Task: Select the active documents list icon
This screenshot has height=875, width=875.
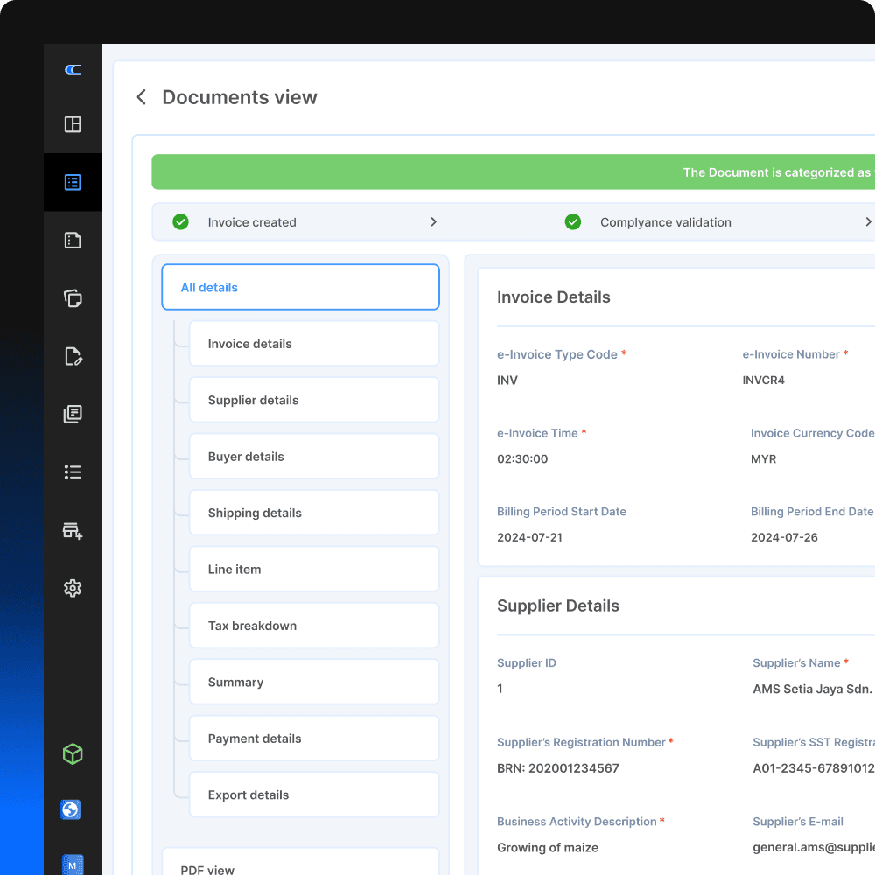Action: click(x=73, y=182)
